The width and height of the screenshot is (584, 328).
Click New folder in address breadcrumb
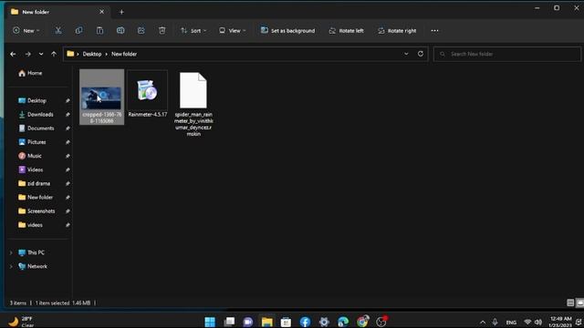124,54
